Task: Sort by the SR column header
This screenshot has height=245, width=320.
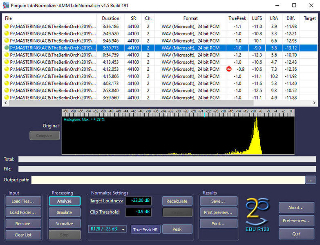Action: 133,18
